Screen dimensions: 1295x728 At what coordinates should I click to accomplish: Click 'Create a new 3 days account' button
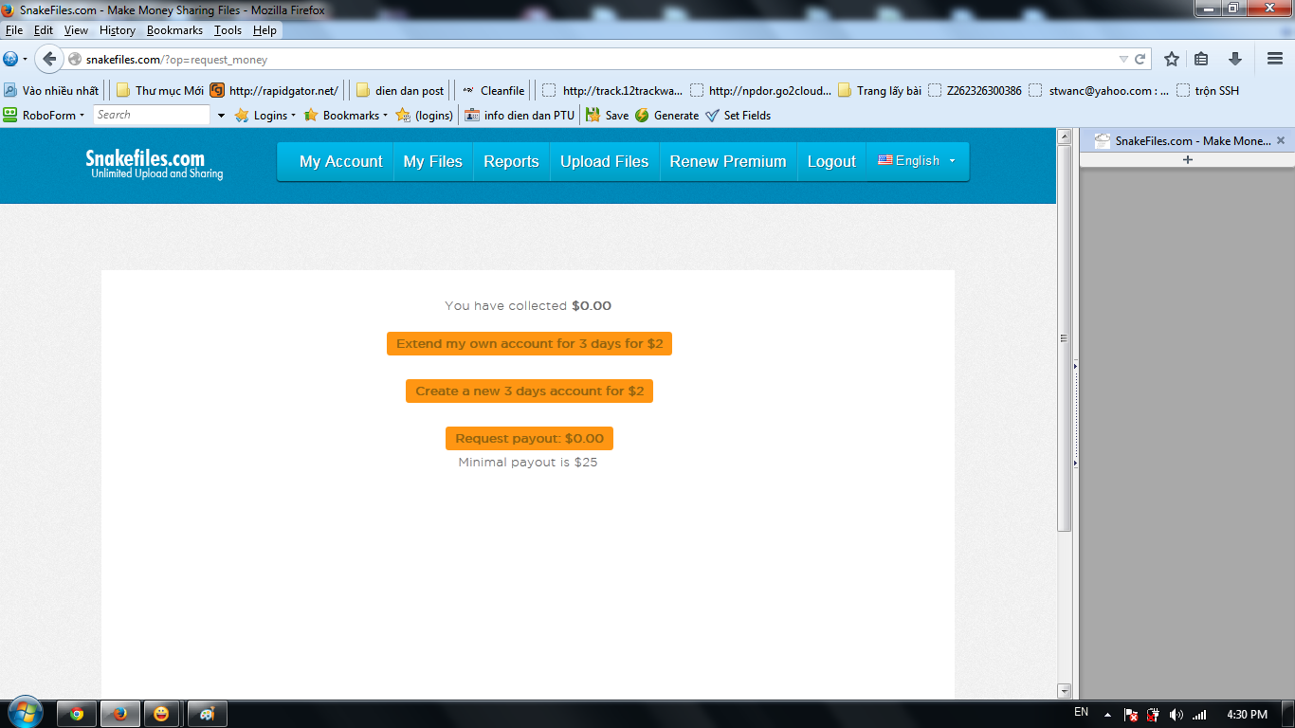(529, 391)
